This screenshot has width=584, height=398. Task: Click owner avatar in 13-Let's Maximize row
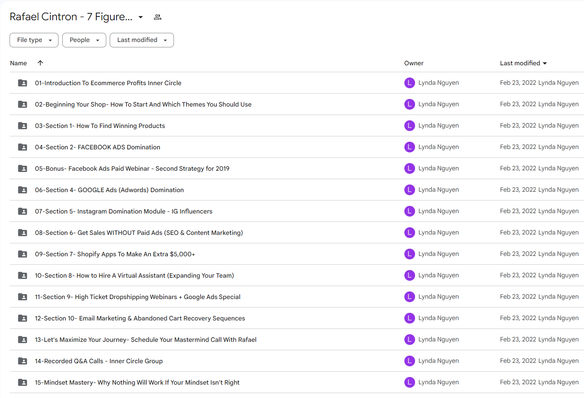click(410, 340)
